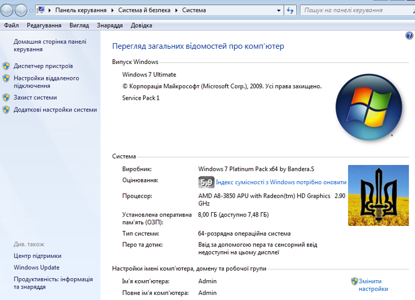
Task: Click 64-розрядна операційна система text
Action: point(244,234)
